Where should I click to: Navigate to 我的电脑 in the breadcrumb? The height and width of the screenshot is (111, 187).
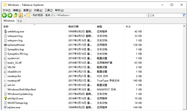[38, 15]
